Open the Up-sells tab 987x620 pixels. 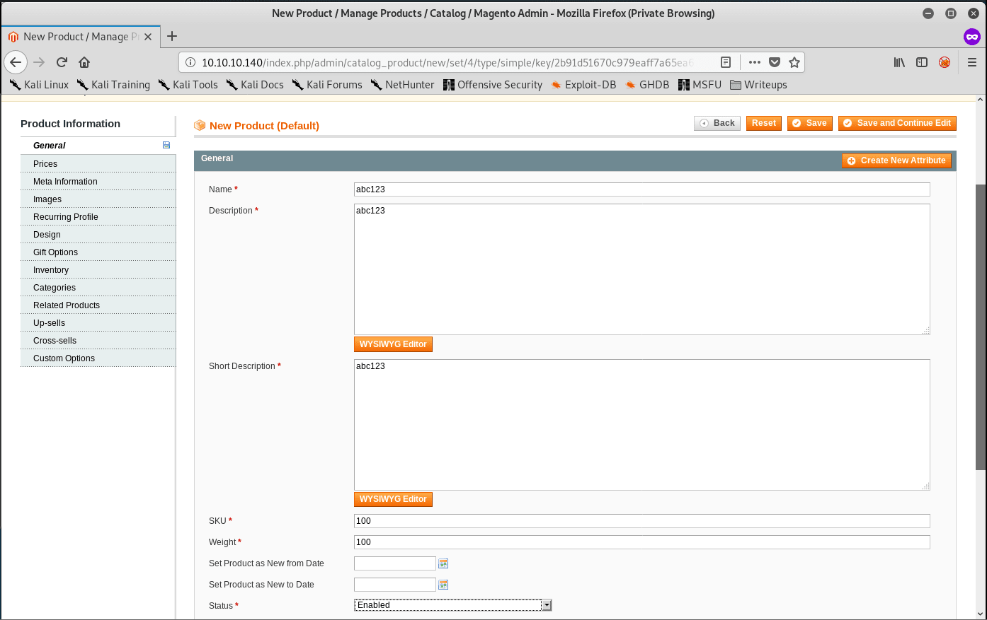(98, 322)
